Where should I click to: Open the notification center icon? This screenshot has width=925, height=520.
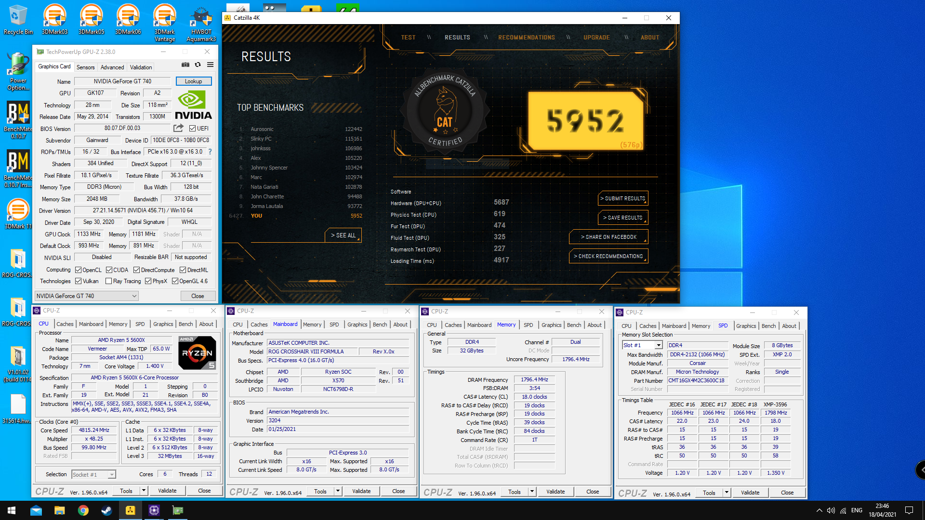click(909, 510)
